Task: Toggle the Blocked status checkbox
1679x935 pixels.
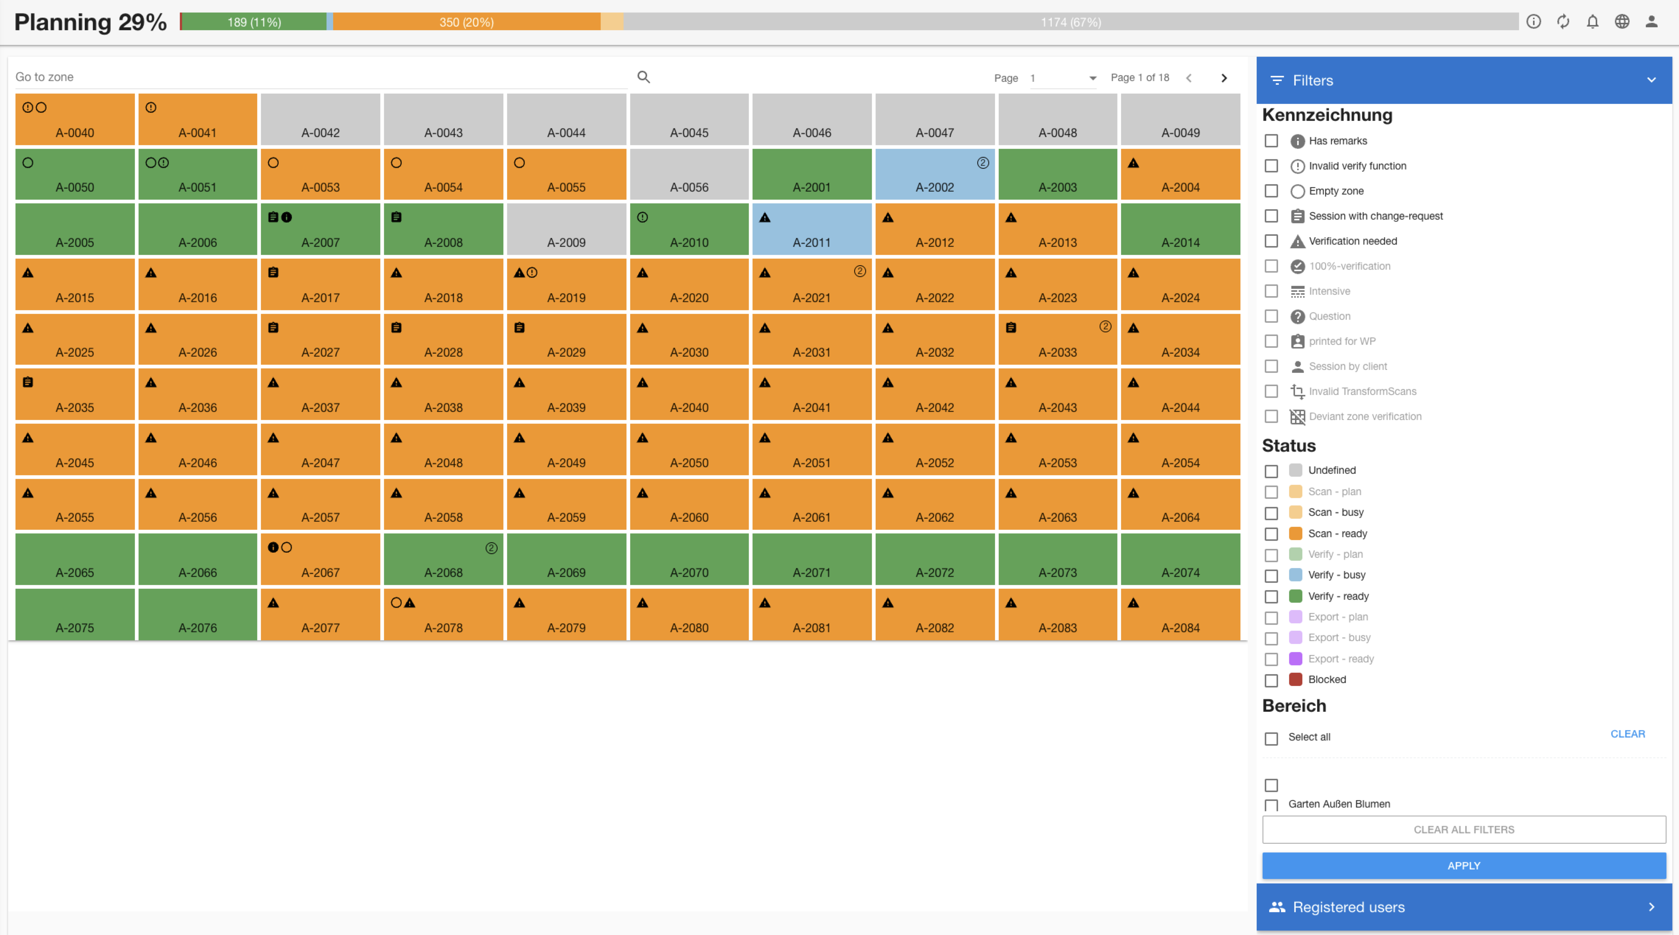Action: pyautogui.click(x=1271, y=680)
